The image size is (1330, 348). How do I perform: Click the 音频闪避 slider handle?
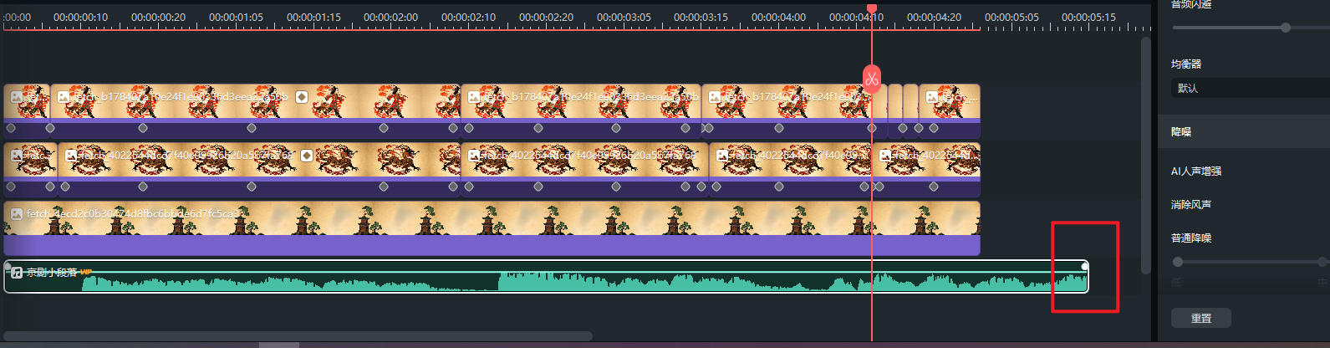tap(1286, 28)
